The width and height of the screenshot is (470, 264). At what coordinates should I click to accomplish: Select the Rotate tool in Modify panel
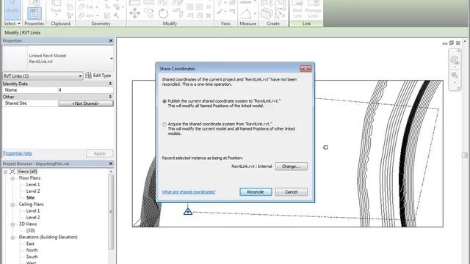(163, 13)
